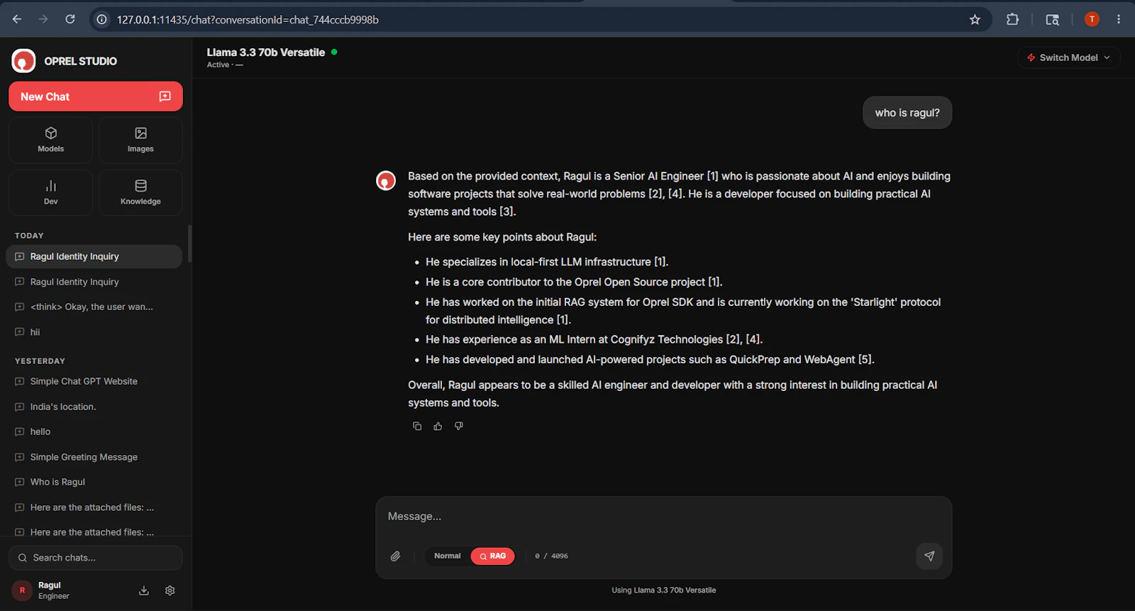Give thumbs down to the response
The width and height of the screenshot is (1135, 611).
(x=459, y=426)
